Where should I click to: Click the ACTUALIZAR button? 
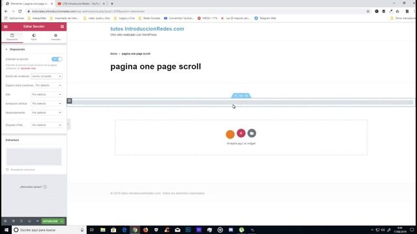[x=51, y=221]
